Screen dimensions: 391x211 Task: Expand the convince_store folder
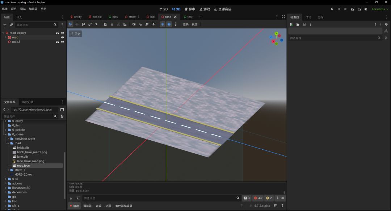tap(8, 139)
